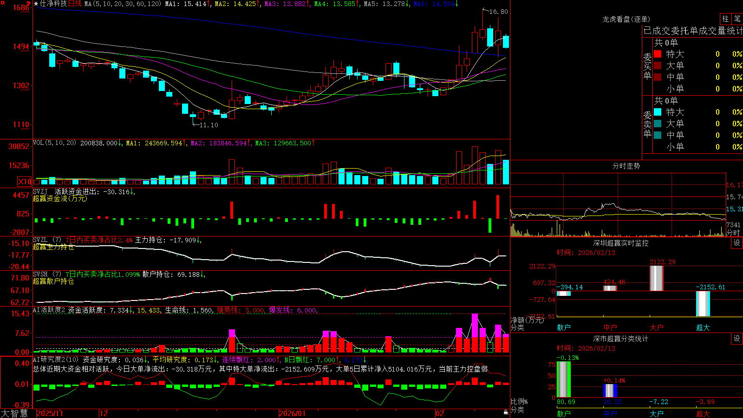Click the 分时走势 intraday mini chart
The width and height of the screenshot is (743, 418).
(x=618, y=205)
